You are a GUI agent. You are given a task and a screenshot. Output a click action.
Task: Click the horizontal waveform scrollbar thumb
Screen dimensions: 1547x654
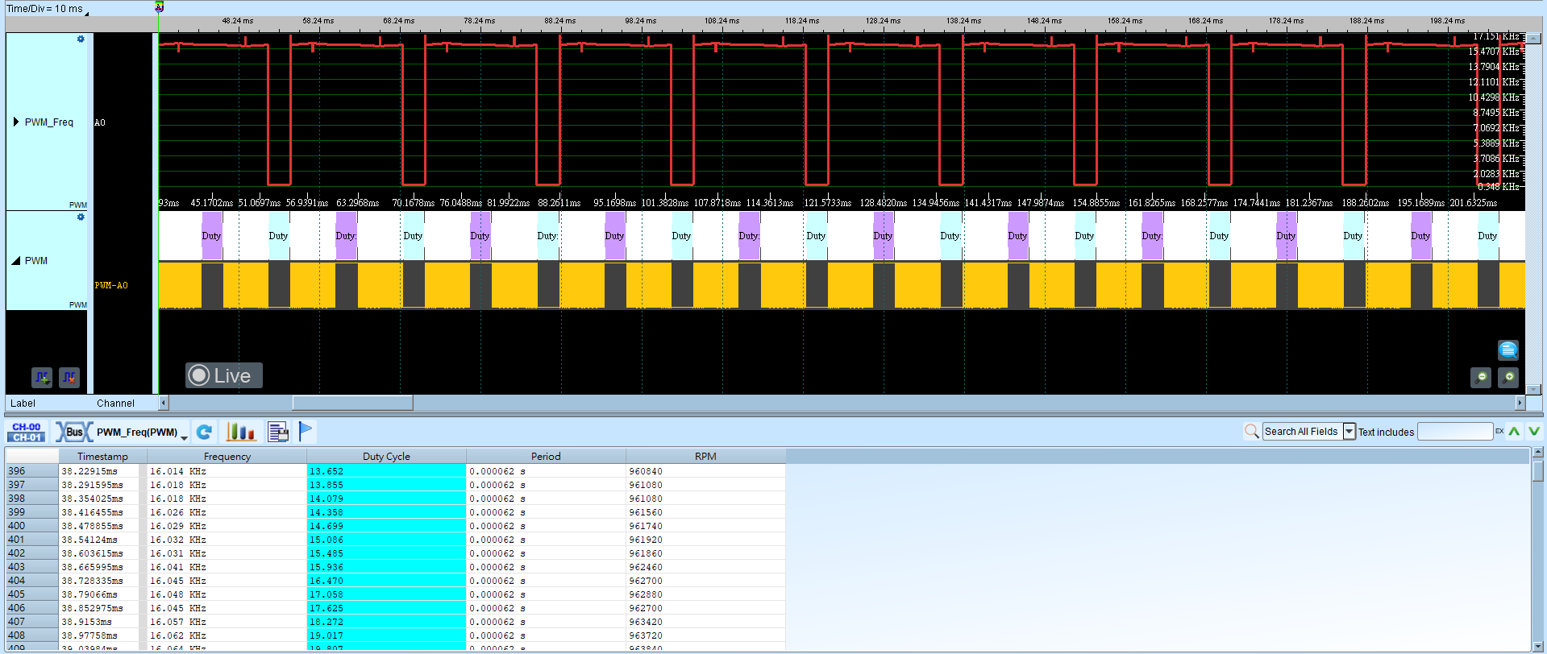352,403
